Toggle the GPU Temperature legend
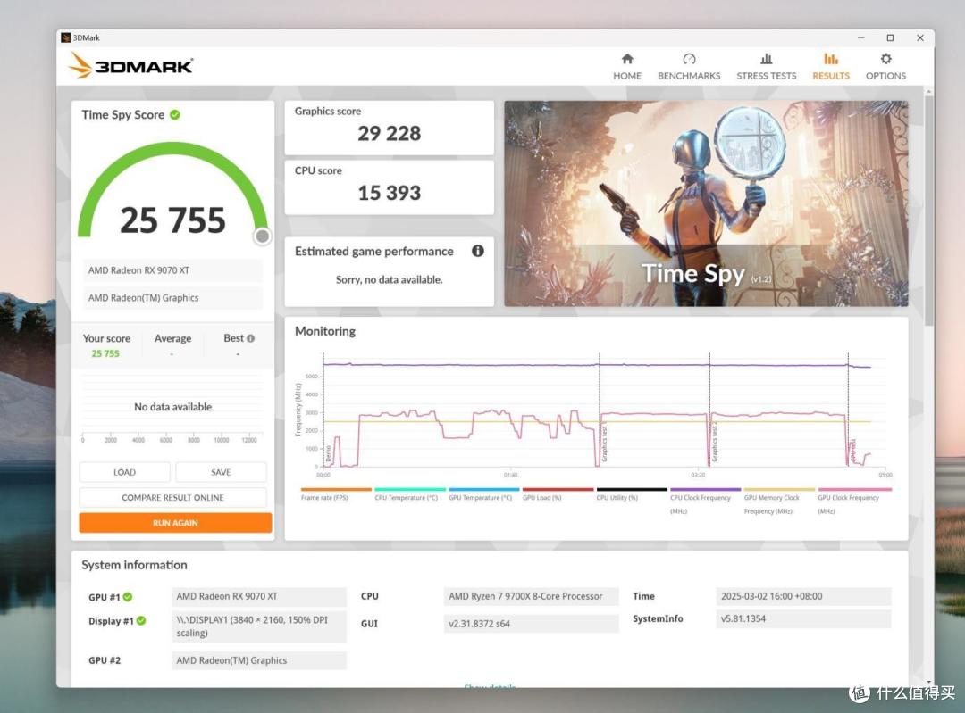Viewport: 965px width, 713px height. pos(483,494)
